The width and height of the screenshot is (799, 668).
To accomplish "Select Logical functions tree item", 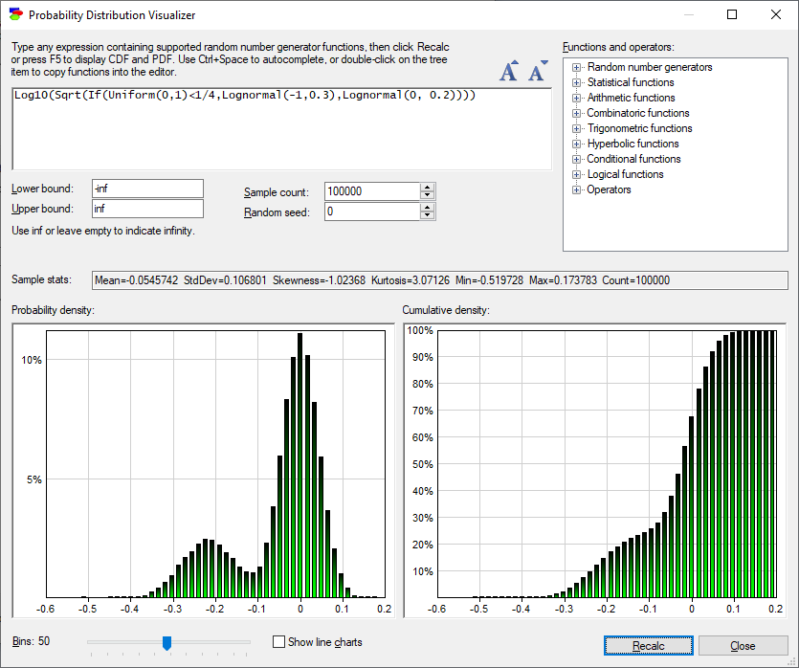I will [625, 174].
